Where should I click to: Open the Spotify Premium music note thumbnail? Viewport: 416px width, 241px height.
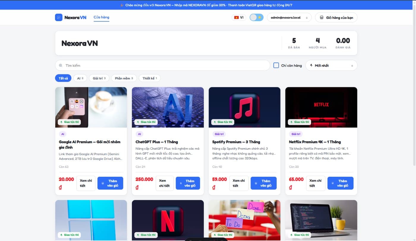click(245, 107)
